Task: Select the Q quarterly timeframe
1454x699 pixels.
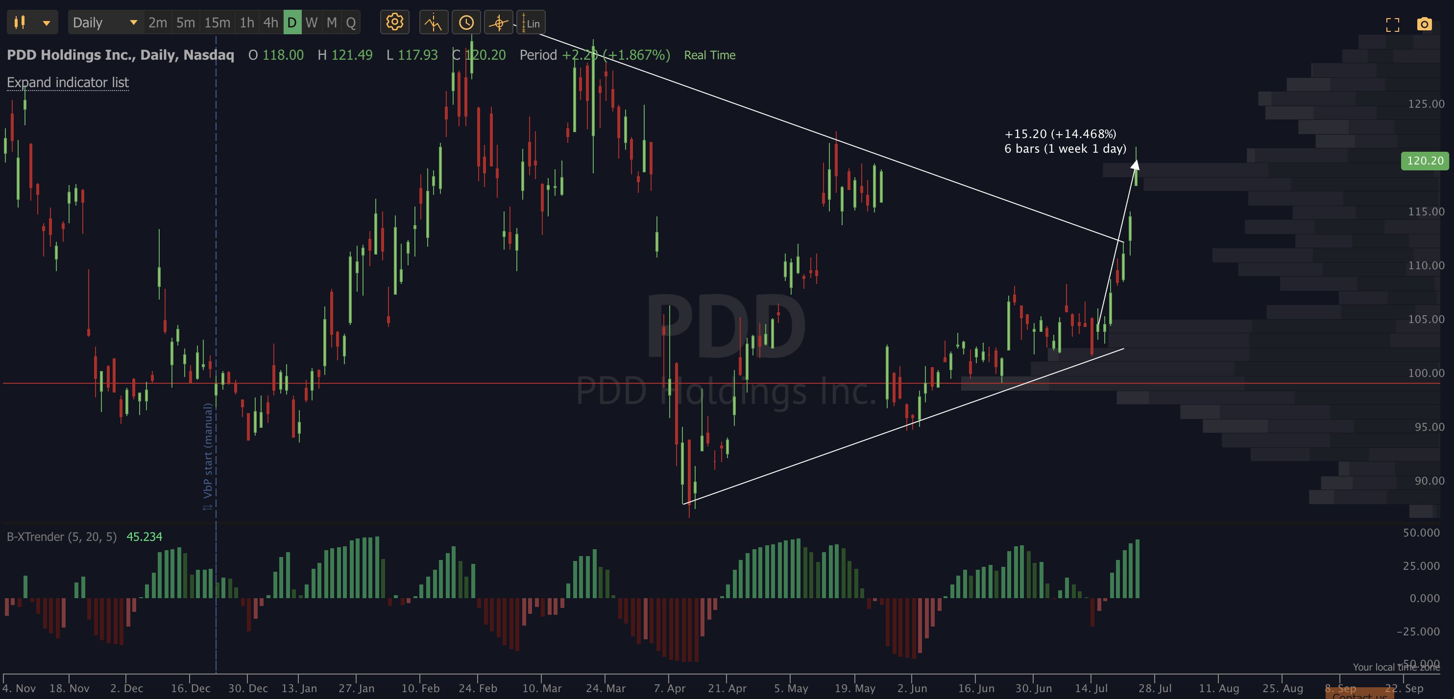Action: [351, 23]
